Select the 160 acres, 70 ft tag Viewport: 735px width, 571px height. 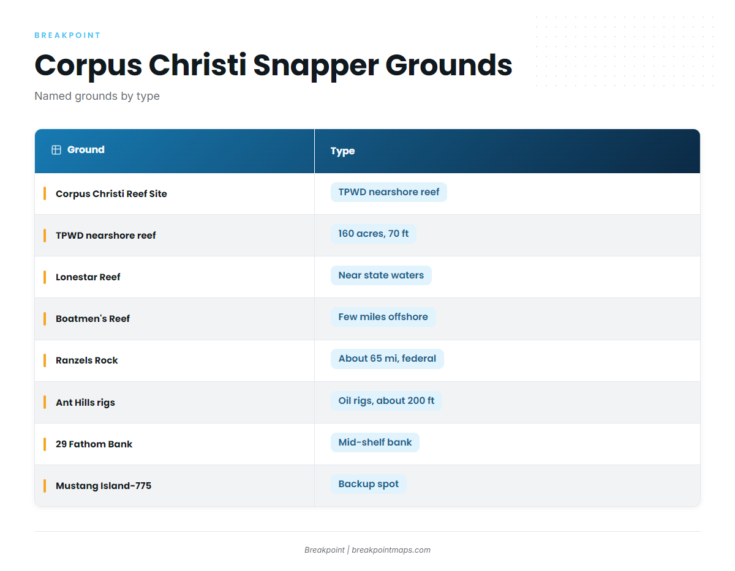(x=374, y=234)
